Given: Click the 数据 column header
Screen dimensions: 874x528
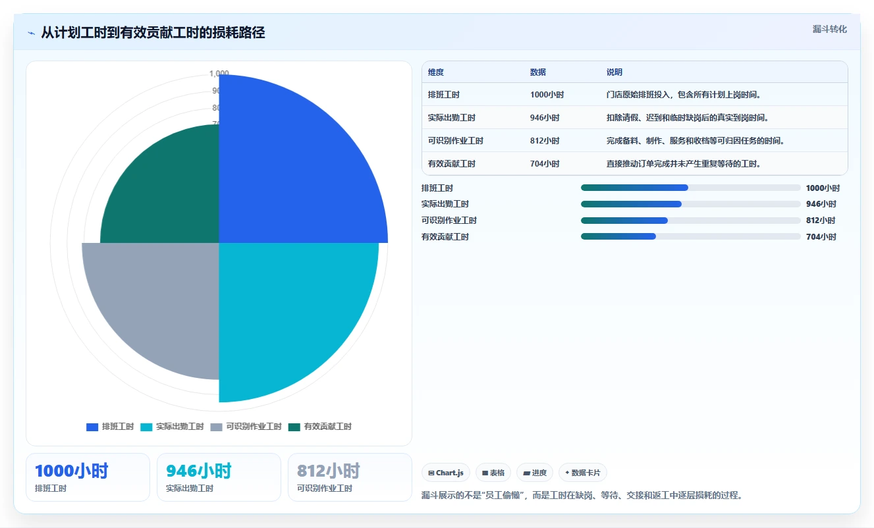Looking at the screenshot, I should (538, 72).
